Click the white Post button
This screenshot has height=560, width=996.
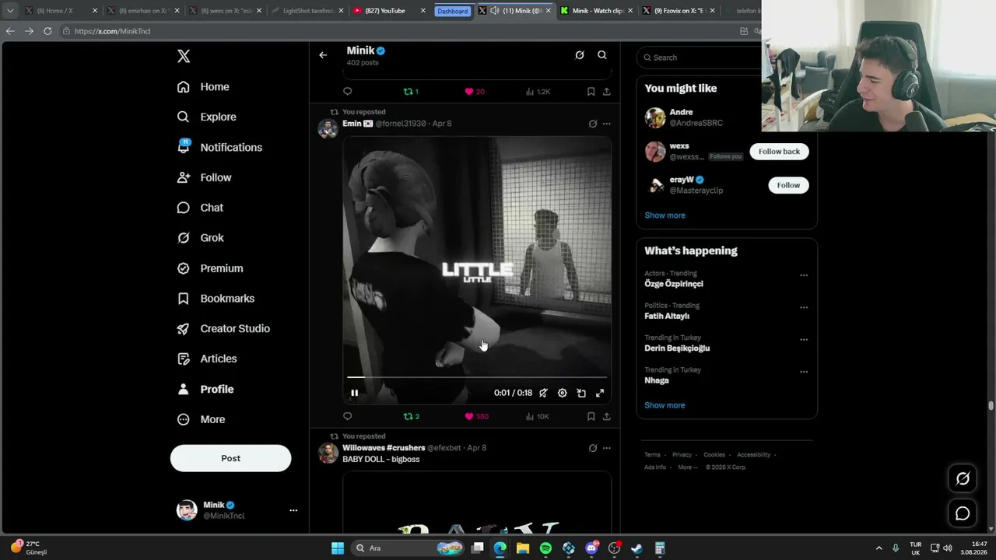coord(230,458)
